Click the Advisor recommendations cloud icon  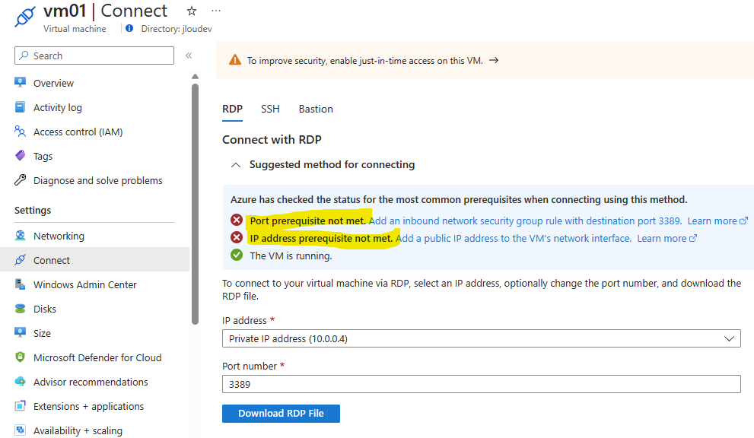point(21,382)
